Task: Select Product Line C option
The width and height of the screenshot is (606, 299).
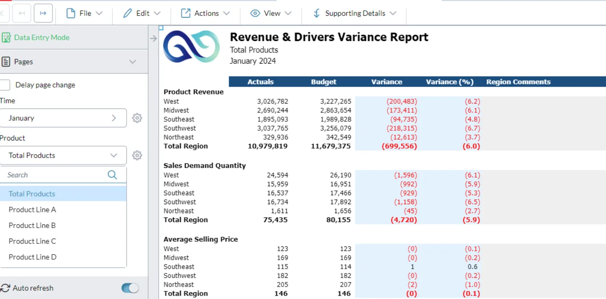Action: click(63, 241)
